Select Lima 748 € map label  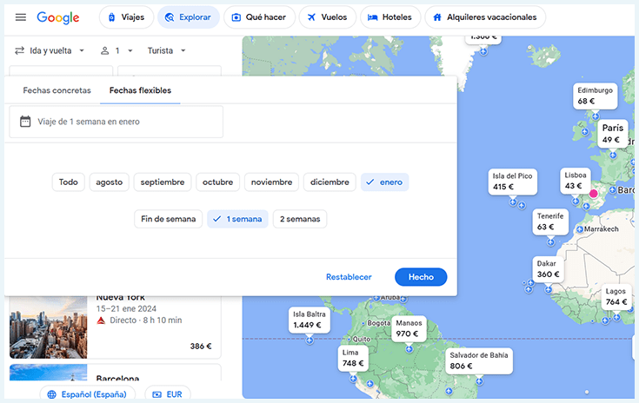[x=352, y=358]
